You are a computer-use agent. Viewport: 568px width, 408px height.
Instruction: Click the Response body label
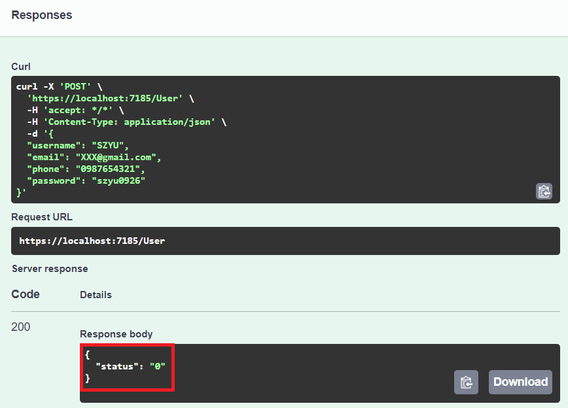[116, 334]
